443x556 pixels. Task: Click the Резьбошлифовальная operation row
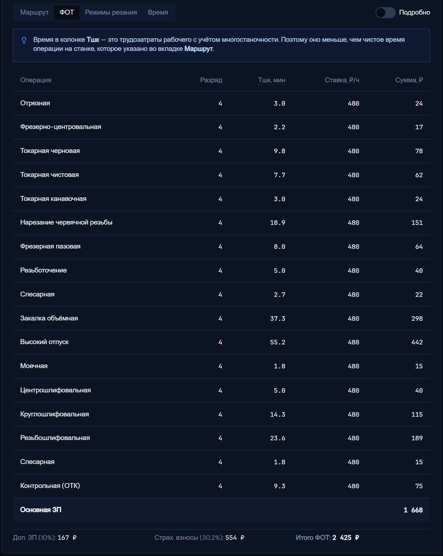tap(221, 438)
